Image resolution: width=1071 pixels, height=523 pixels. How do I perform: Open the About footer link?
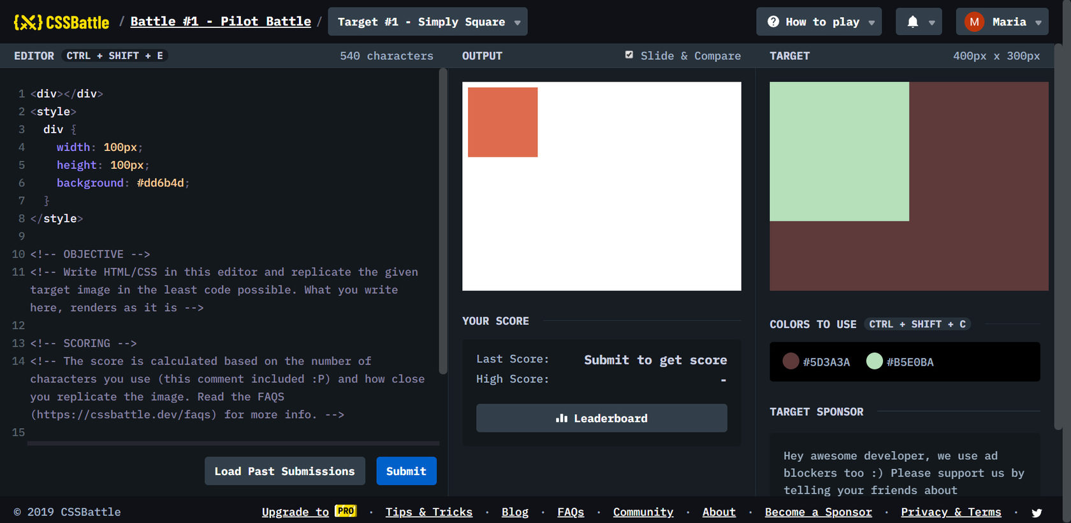tap(719, 512)
